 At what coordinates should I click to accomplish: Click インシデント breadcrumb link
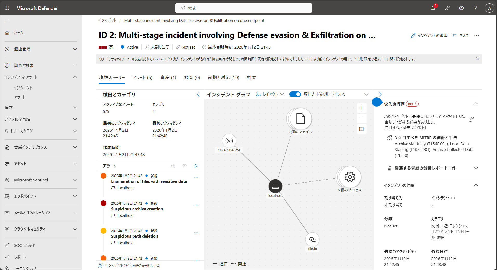[x=107, y=21]
